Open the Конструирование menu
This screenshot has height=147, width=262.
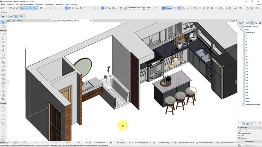[27, 4]
